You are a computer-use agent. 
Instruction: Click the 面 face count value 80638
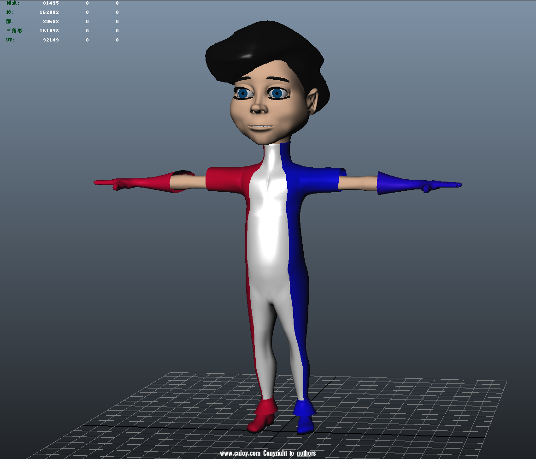(52, 21)
